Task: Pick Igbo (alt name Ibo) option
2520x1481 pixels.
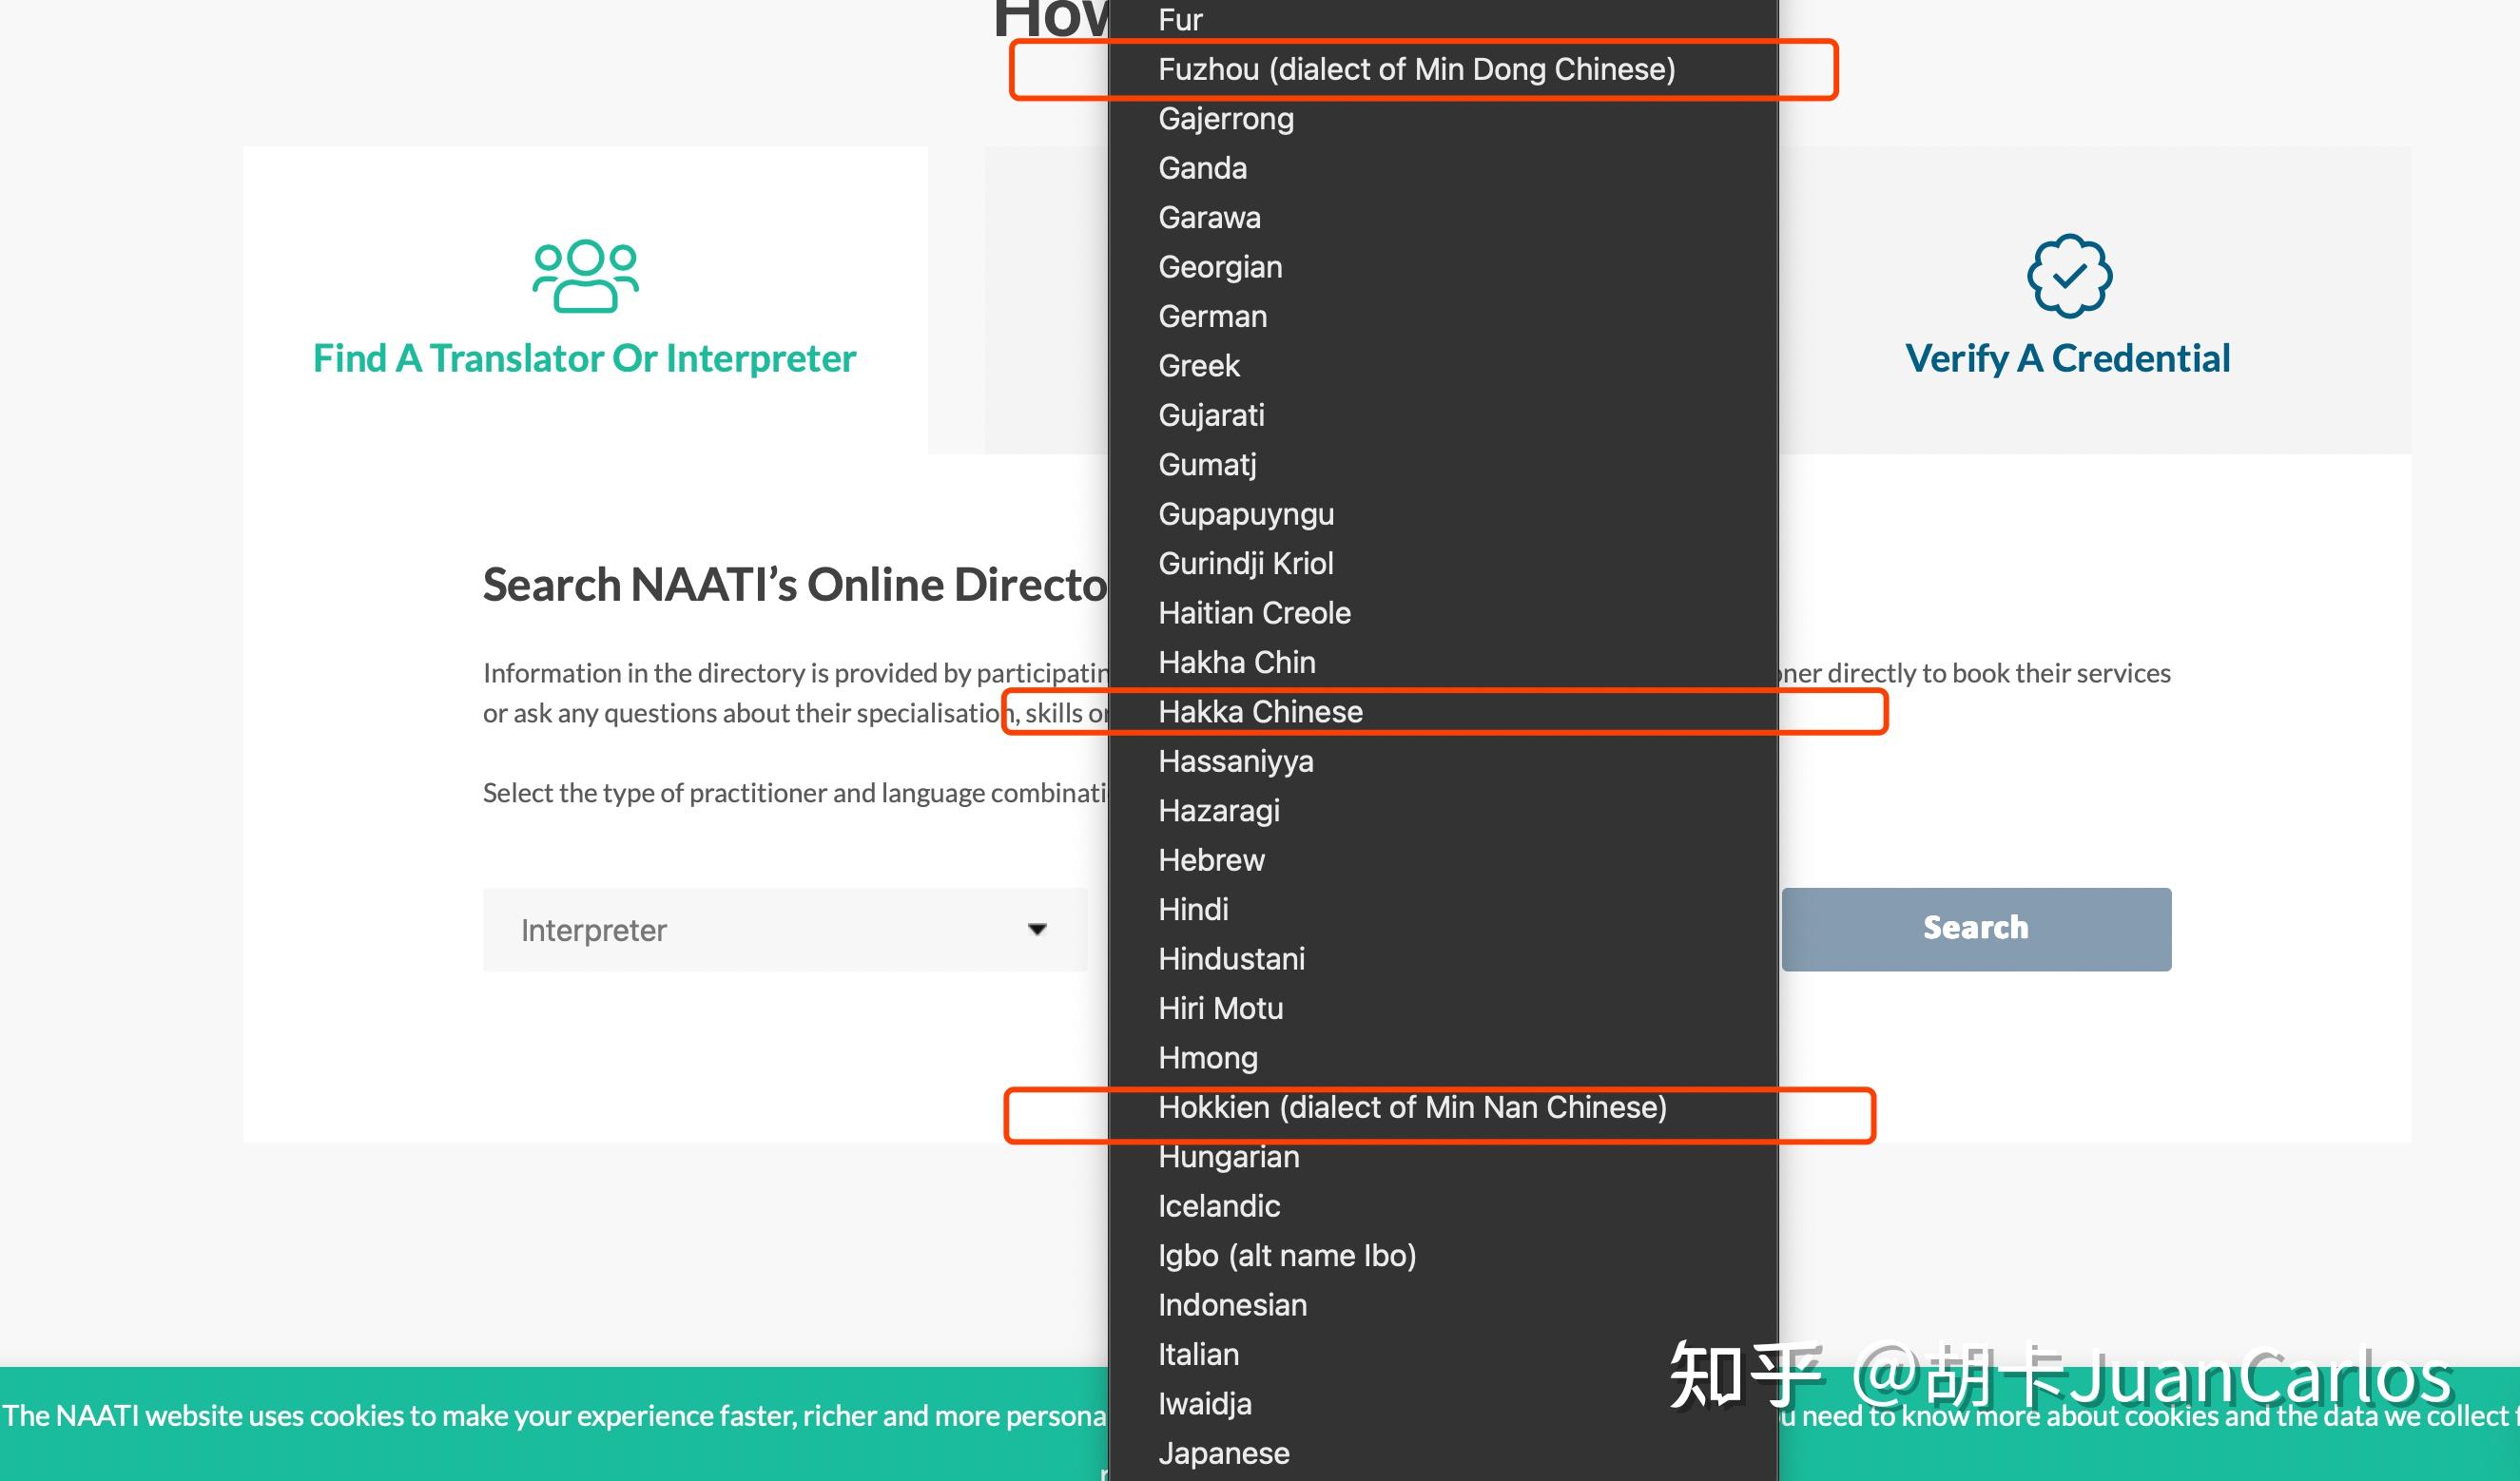Action: click(x=1286, y=1255)
